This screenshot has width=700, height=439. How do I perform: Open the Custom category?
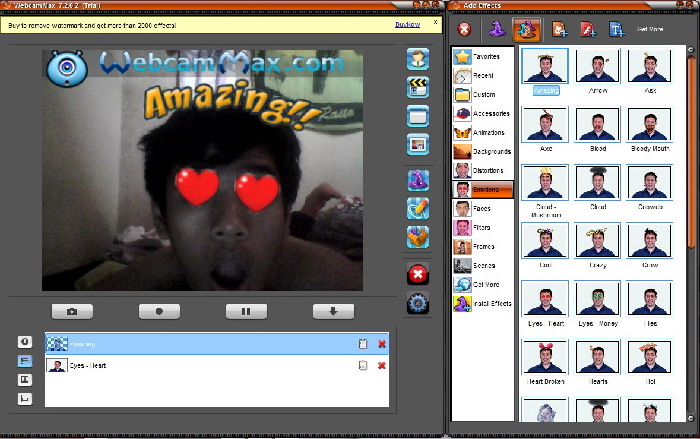point(483,94)
